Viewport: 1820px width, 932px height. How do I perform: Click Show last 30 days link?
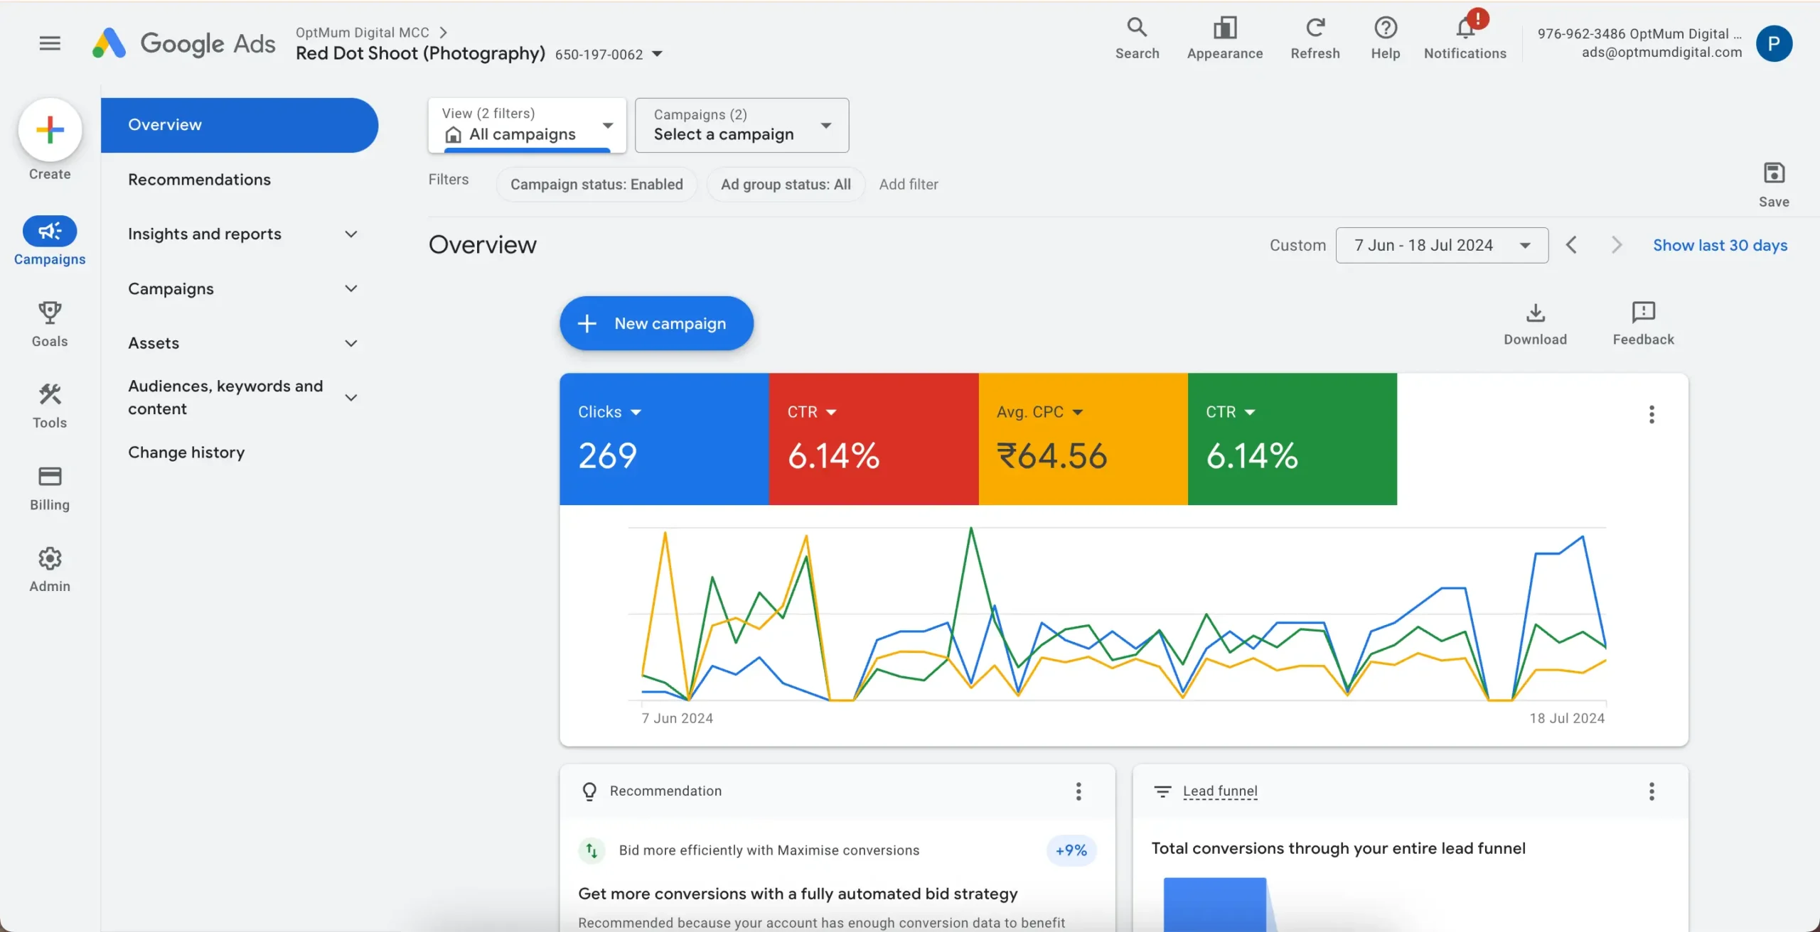[1720, 245]
